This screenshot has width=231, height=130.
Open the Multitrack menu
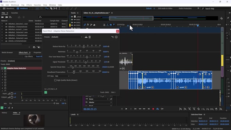pyautogui.click(x=15, y=5)
